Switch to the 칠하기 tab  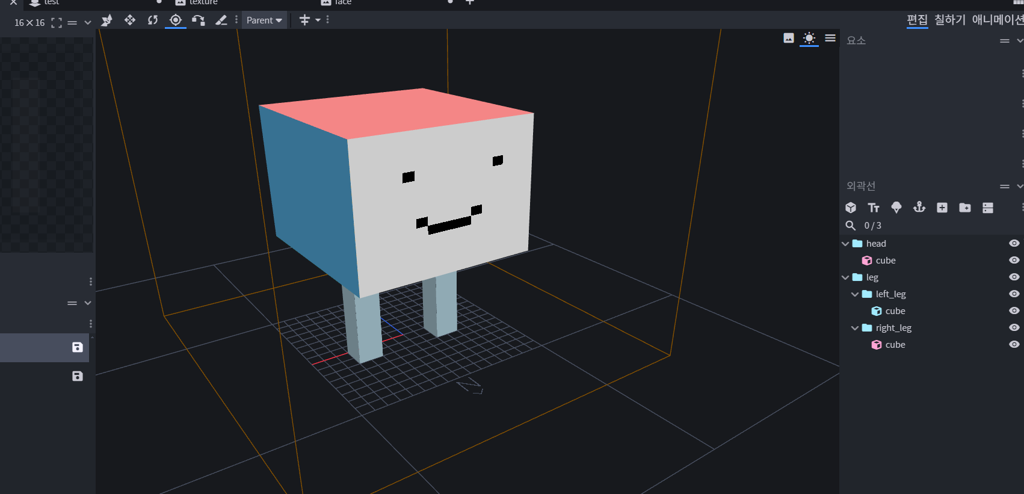(950, 20)
